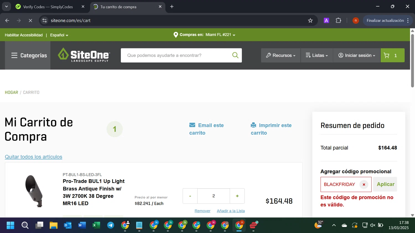This screenshot has width=415, height=233.
Task: Close the Verify Codes tab
Action: click(83, 7)
